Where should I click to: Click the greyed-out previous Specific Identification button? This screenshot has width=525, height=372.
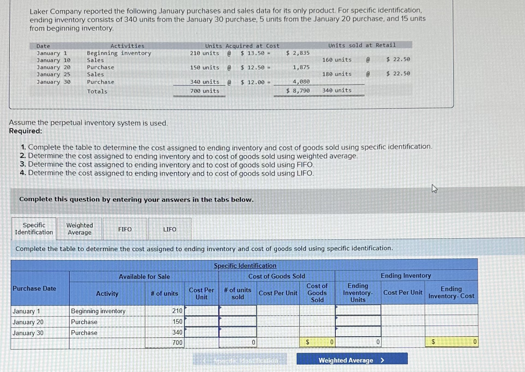click(240, 360)
